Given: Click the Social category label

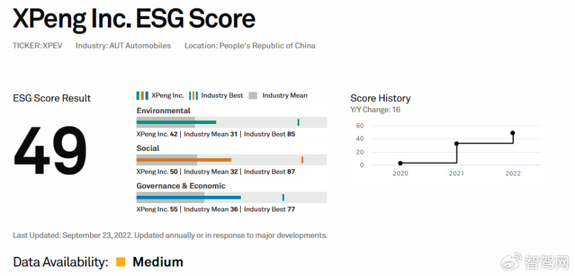Looking at the screenshot, I should click(x=148, y=148).
